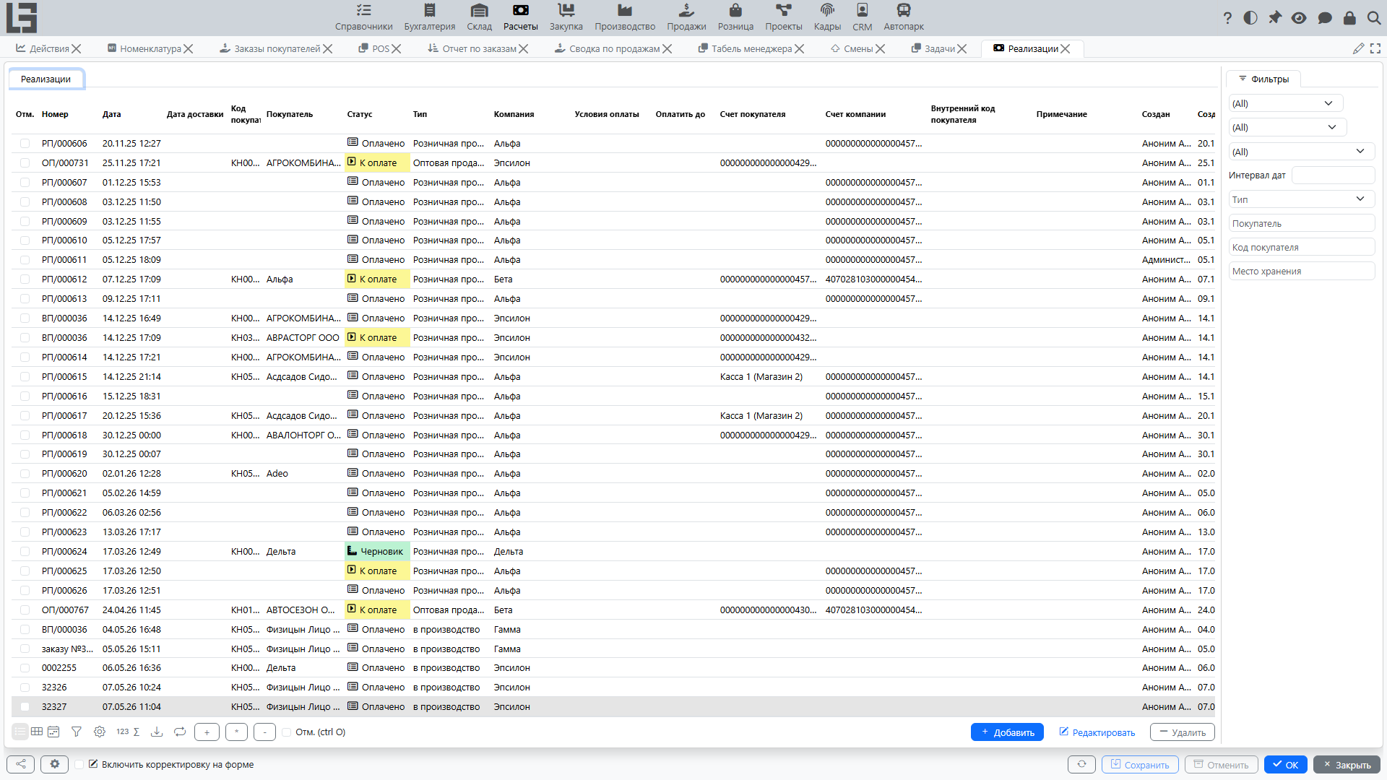Viewport: 1387px width, 780px height.
Task: Open the Кадры module
Action: coord(827,17)
